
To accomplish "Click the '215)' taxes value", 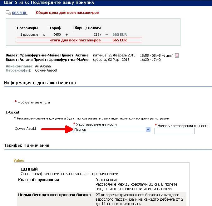I will (97, 34).
